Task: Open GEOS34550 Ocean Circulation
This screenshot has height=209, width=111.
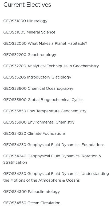Action: 32,203
